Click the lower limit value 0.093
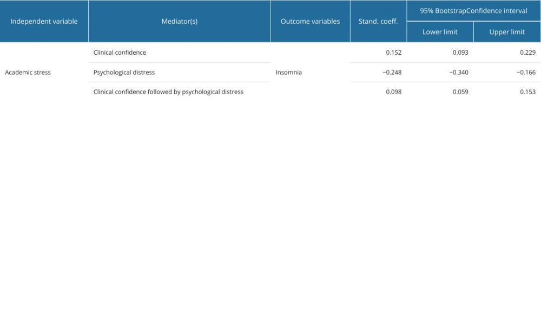Screen dimensions: 541x325 pyautogui.click(x=460, y=53)
